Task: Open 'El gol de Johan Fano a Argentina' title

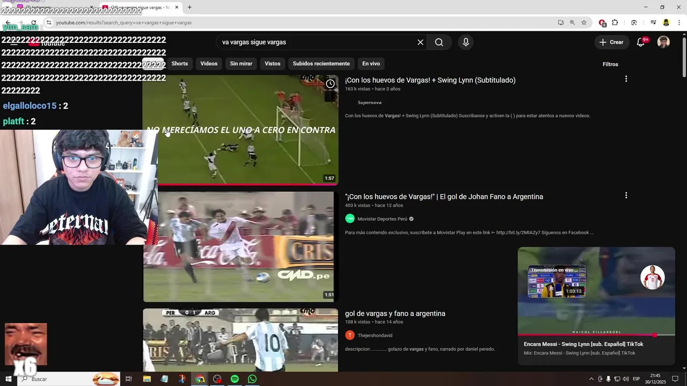Action: pyautogui.click(x=444, y=197)
